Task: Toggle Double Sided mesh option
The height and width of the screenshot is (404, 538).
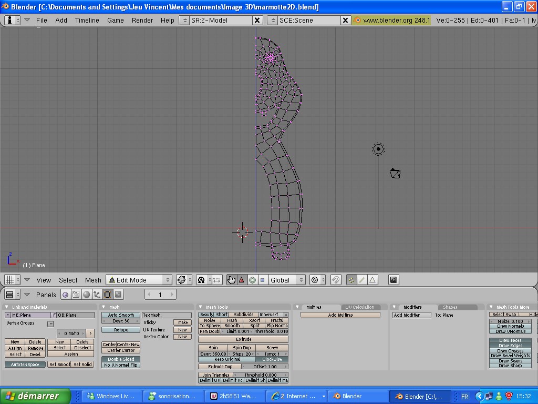Action: [121, 359]
